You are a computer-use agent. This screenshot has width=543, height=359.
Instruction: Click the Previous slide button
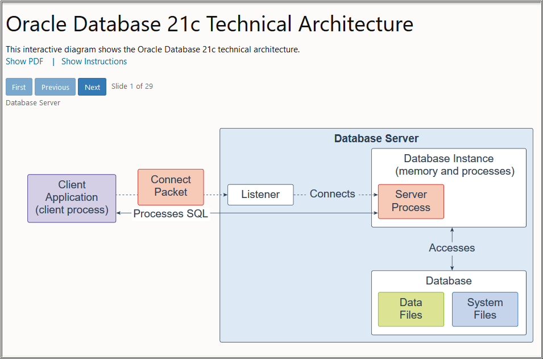(x=55, y=87)
